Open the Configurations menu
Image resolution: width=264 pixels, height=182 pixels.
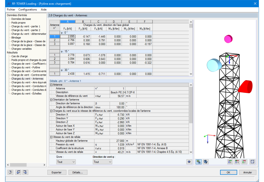28,10
